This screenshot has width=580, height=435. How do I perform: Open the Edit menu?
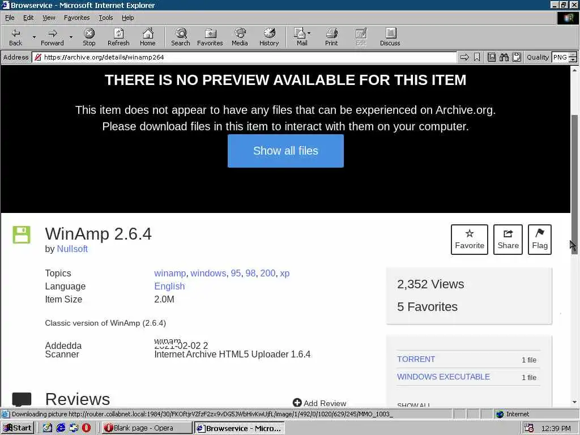coord(28,18)
